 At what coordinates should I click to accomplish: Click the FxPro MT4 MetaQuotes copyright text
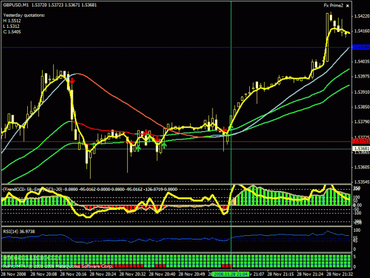pos(58,266)
